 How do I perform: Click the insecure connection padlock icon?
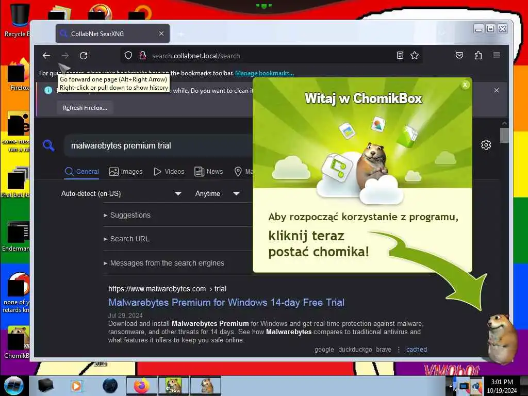[x=143, y=56]
